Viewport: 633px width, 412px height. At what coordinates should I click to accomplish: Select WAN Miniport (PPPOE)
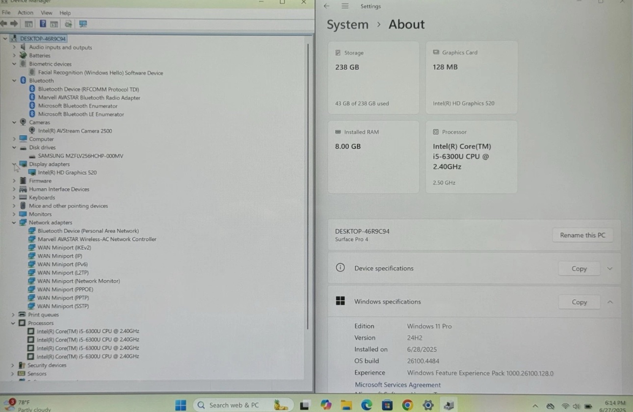pos(65,289)
